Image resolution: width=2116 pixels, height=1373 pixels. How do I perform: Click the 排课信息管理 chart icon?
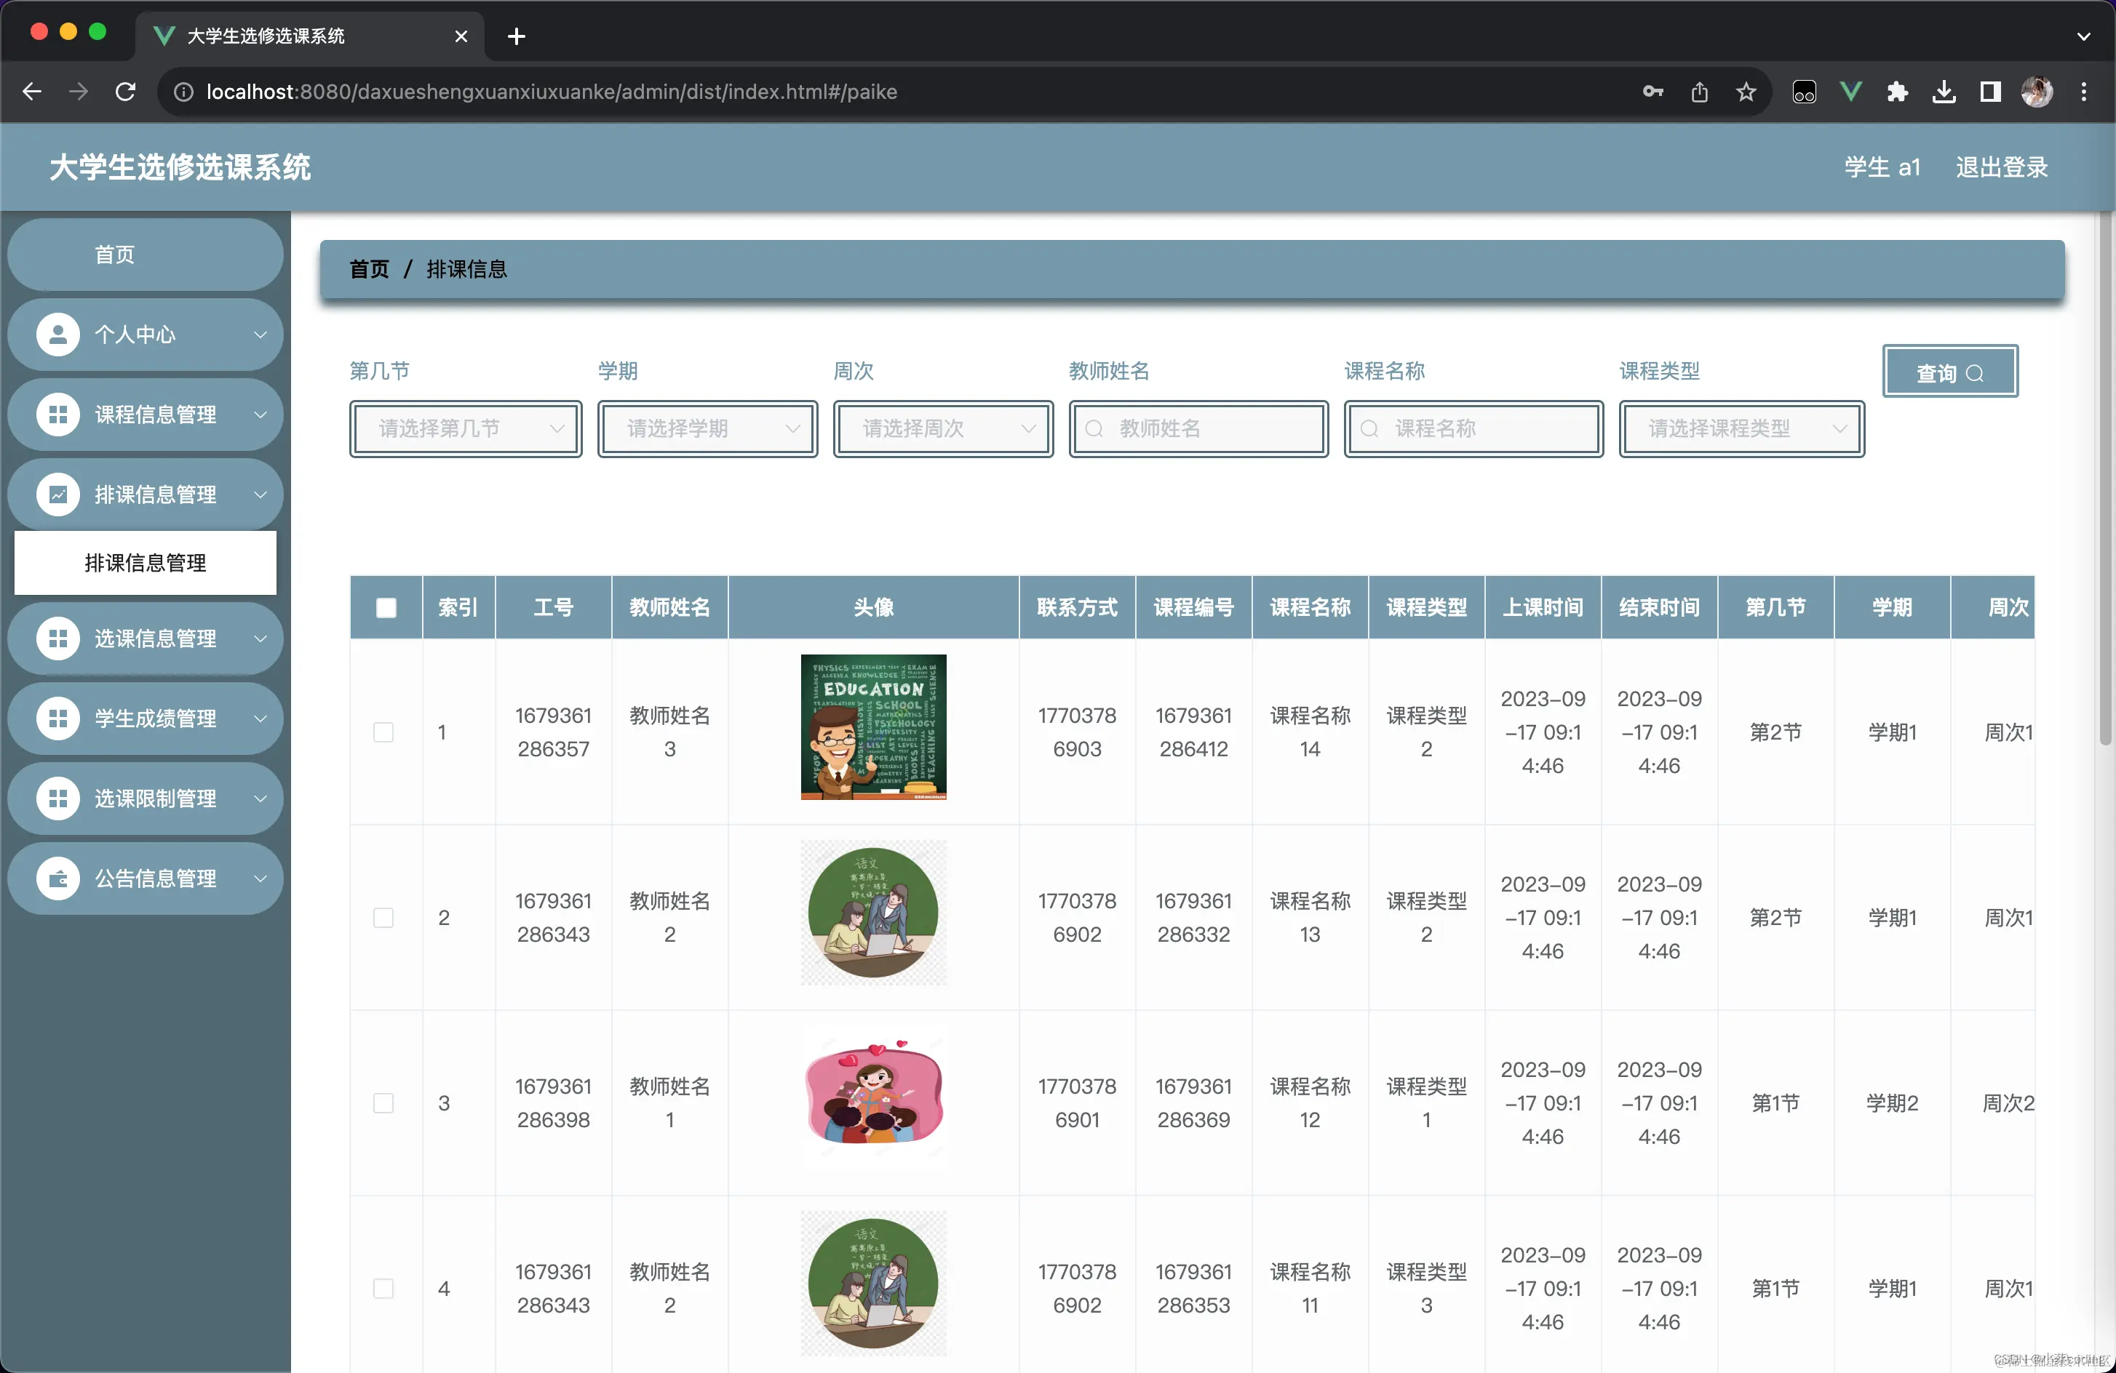[x=57, y=495]
